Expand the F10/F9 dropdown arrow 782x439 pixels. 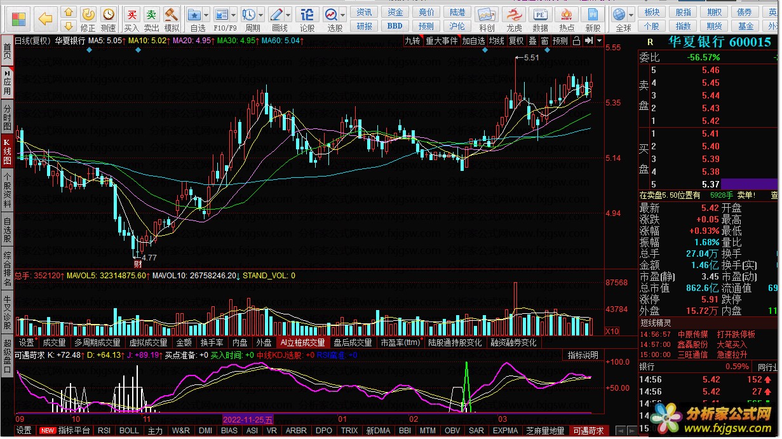(x=233, y=14)
